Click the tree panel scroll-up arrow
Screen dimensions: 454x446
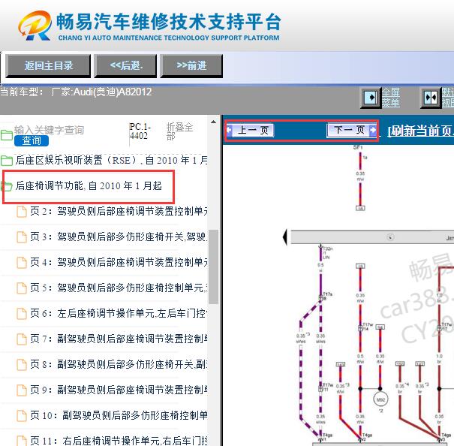coord(213,122)
